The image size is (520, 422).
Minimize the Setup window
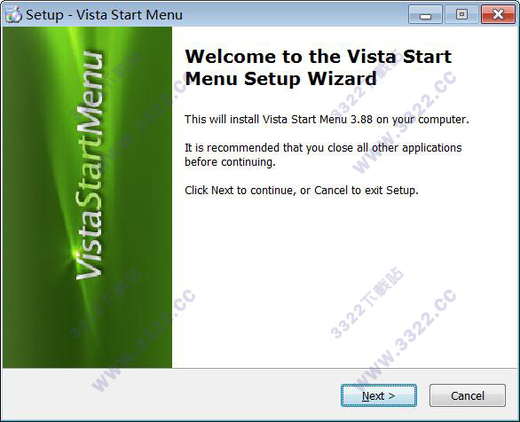click(425, 14)
